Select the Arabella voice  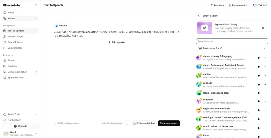pyautogui.click(x=232, y=85)
